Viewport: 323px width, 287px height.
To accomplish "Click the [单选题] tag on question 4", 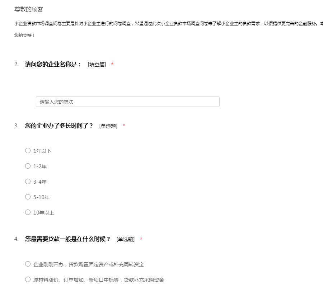I will 126,239.
